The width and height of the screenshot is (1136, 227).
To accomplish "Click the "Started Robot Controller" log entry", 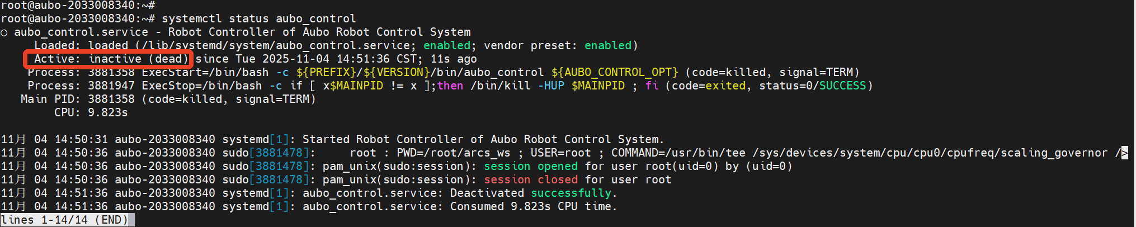I will (482, 139).
